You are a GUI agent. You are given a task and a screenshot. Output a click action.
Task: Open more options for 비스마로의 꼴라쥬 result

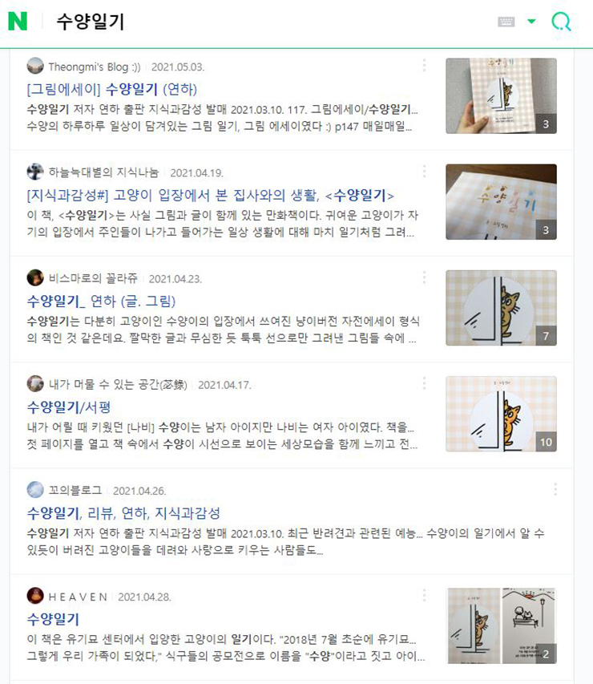(424, 277)
